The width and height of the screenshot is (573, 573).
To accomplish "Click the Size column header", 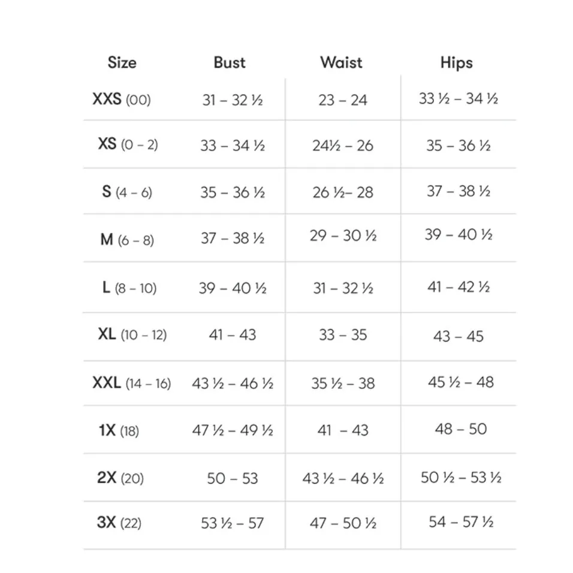I will pyautogui.click(x=122, y=63).
